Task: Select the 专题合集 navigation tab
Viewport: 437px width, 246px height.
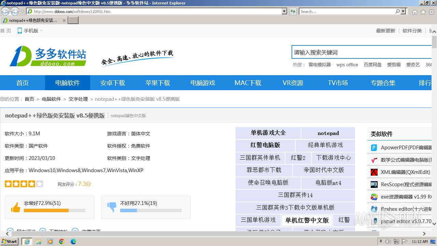Action: click(x=383, y=83)
